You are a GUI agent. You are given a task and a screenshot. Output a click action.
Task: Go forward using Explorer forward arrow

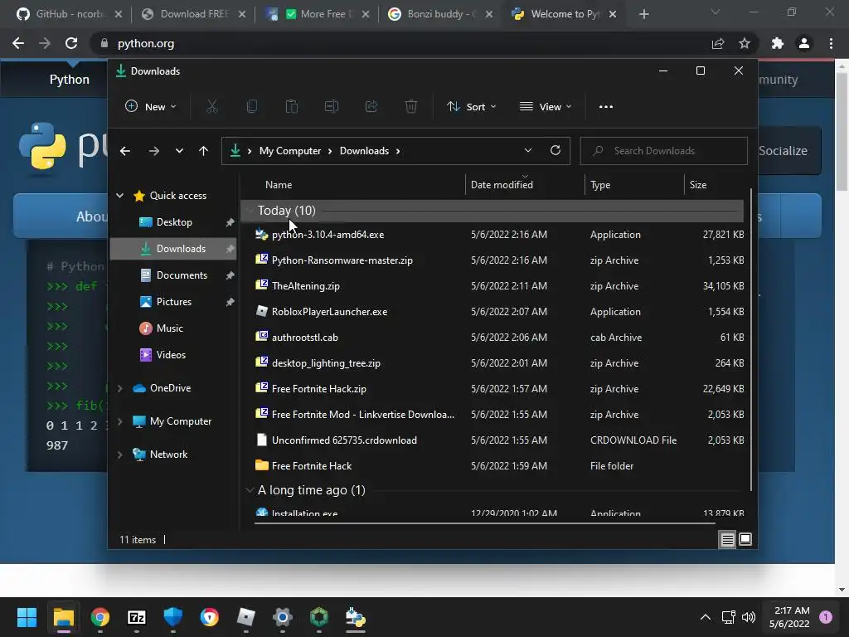153,151
